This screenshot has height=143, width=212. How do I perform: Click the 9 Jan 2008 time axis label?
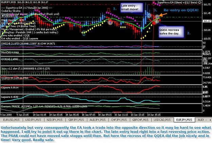(x=6, y=115)
